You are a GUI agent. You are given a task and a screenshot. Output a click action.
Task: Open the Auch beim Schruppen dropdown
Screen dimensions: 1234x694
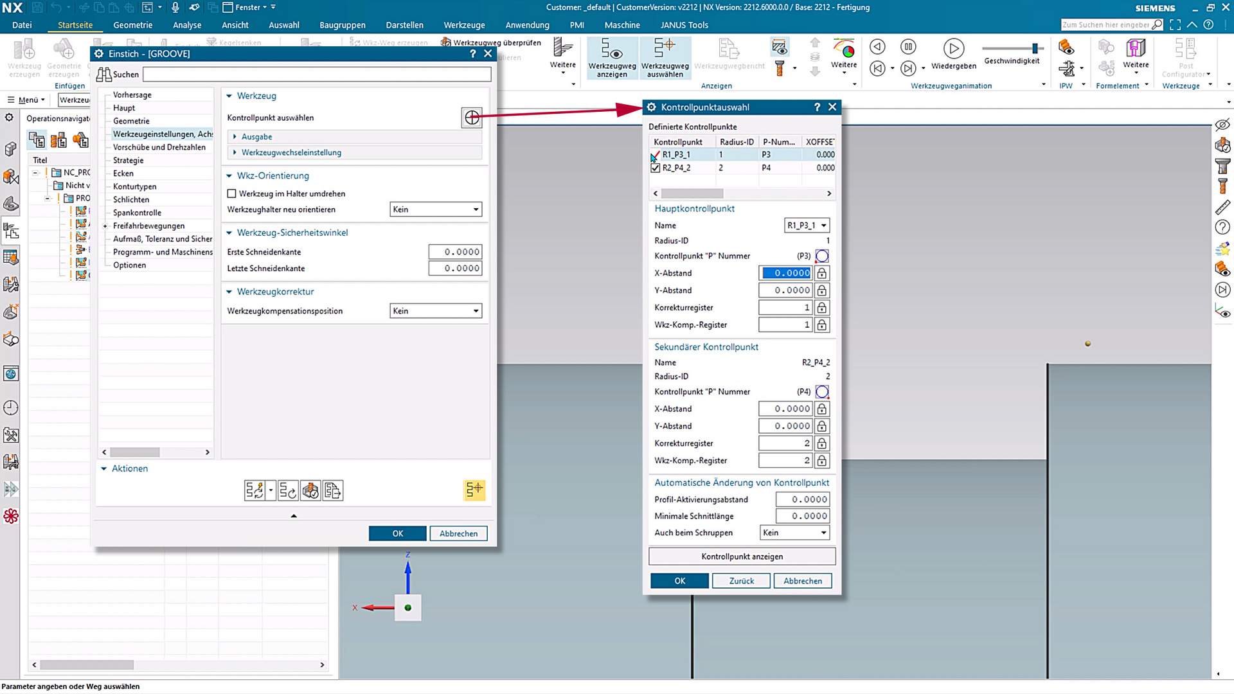tap(794, 533)
